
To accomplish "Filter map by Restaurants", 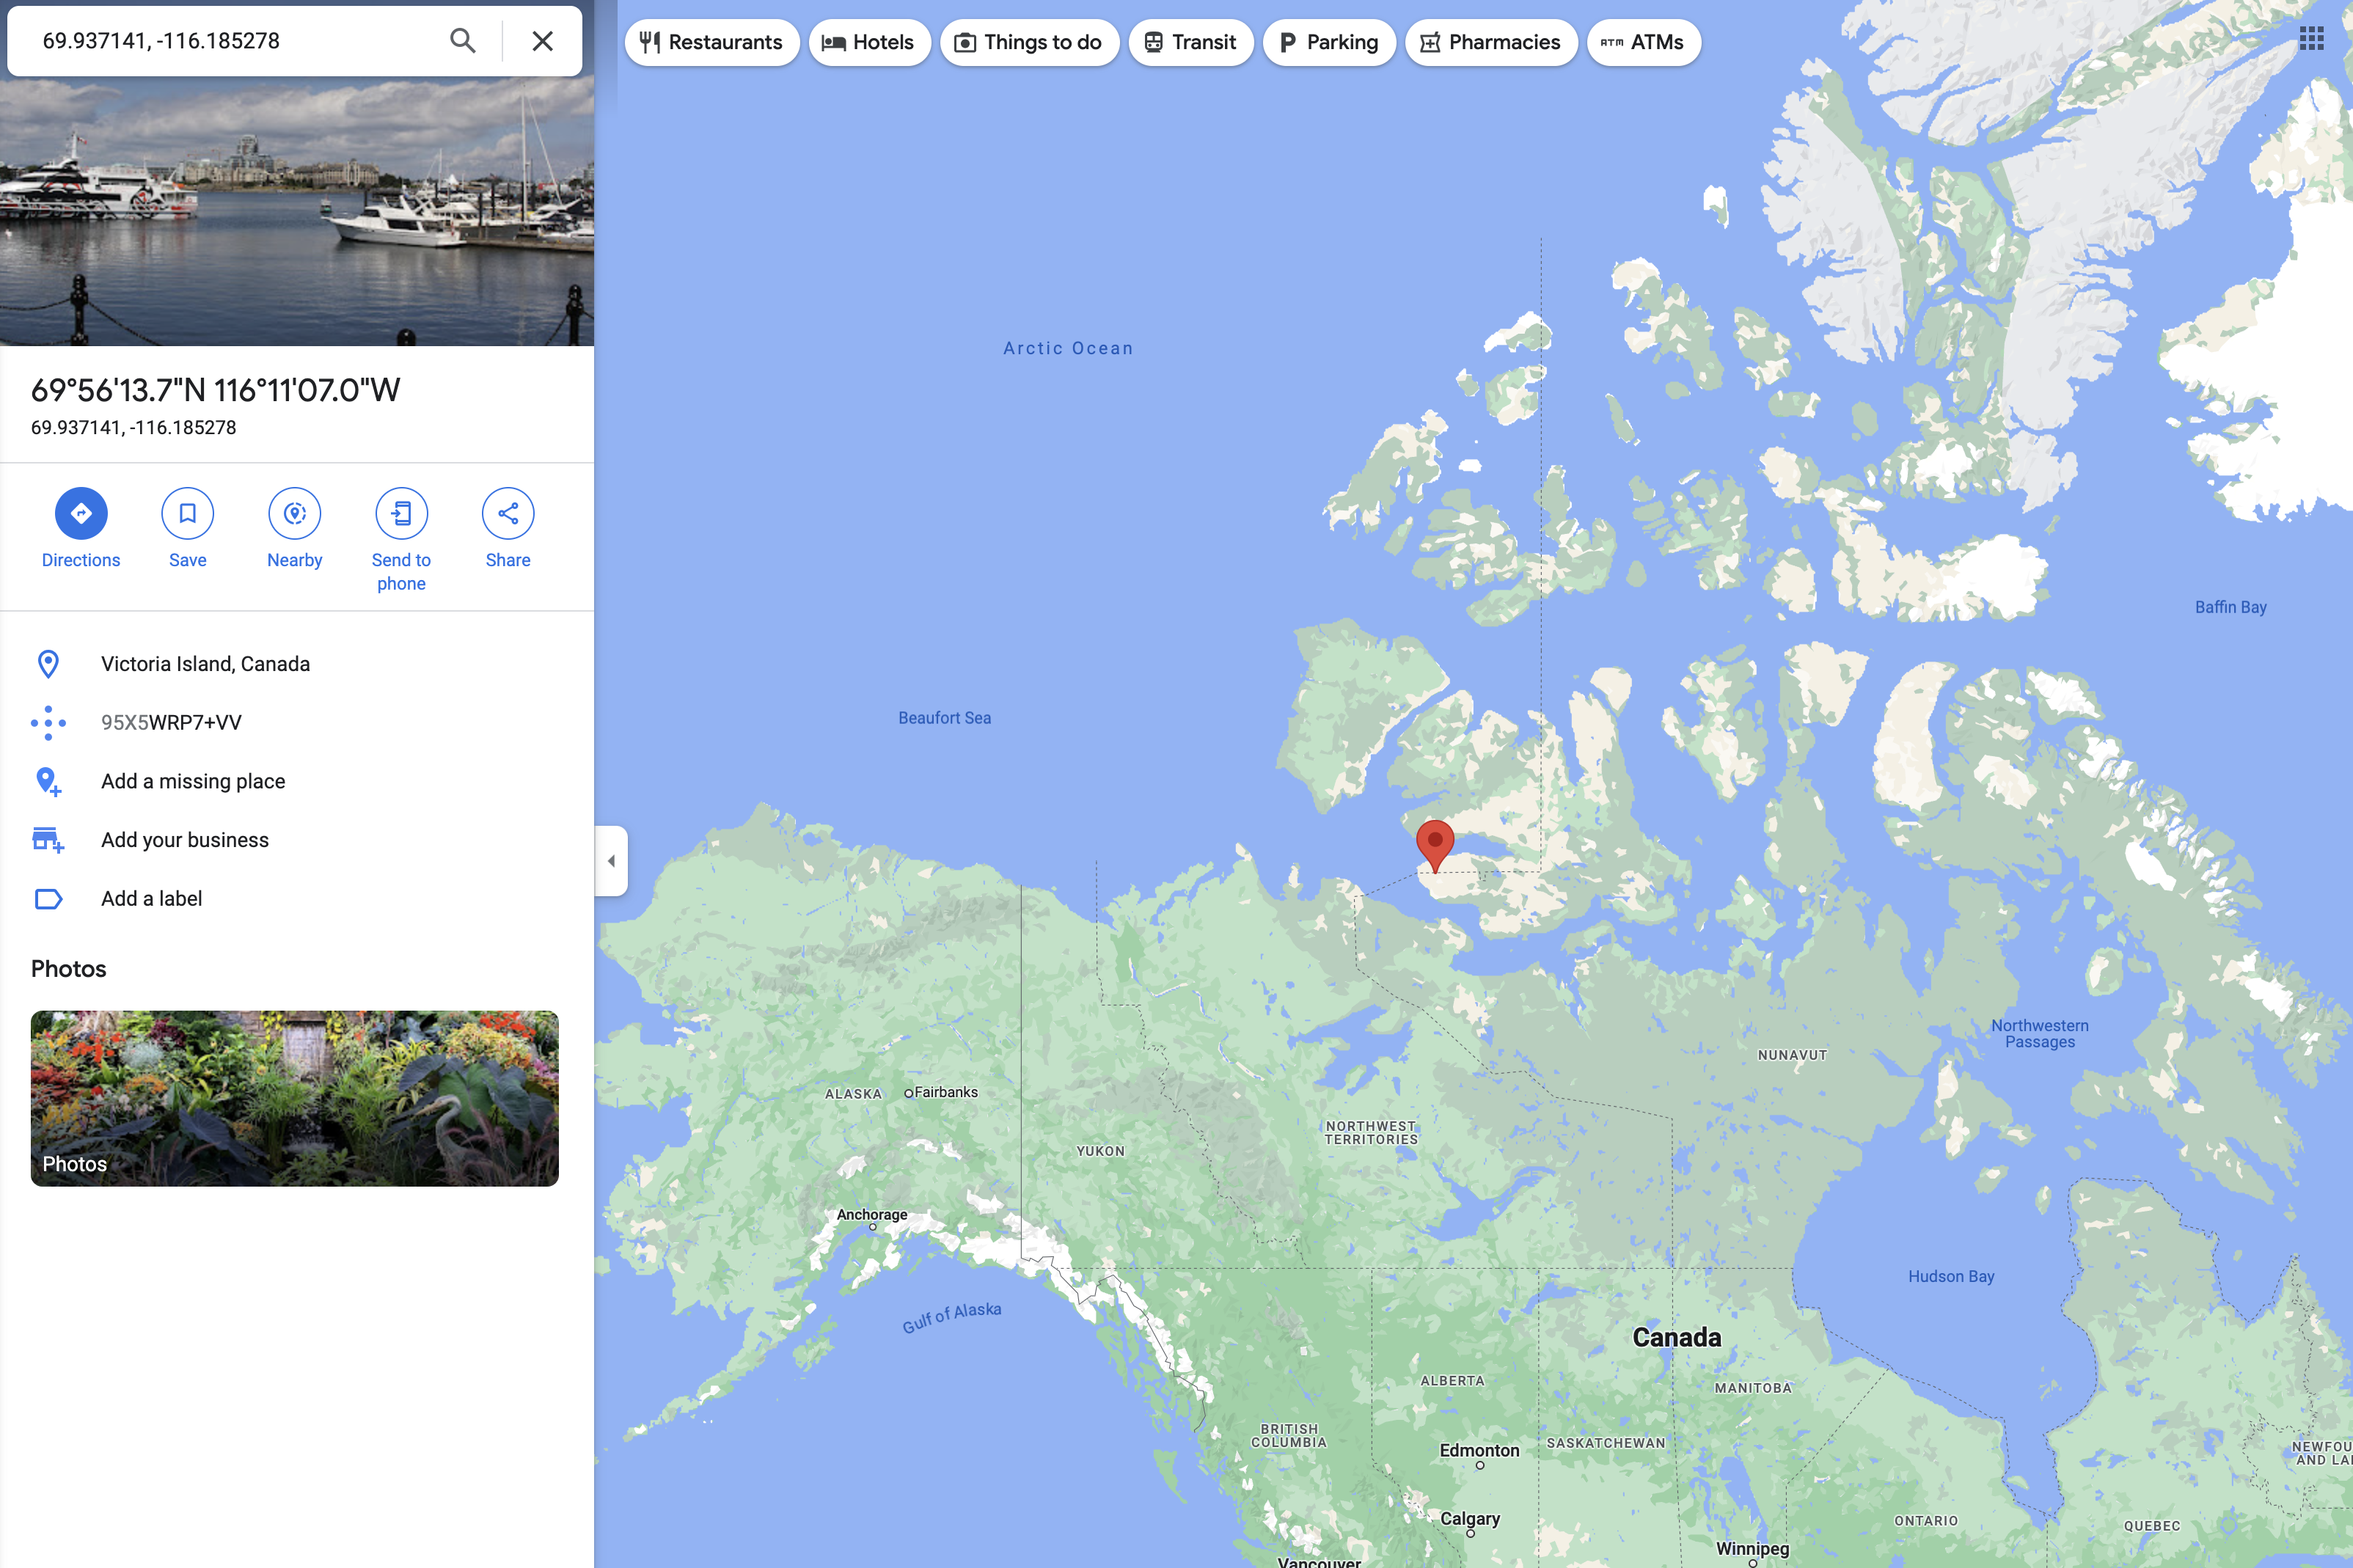I will click(712, 42).
